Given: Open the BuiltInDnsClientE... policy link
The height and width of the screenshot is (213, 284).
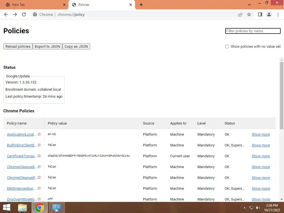Looking at the screenshot, I should click(x=22, y=145).
